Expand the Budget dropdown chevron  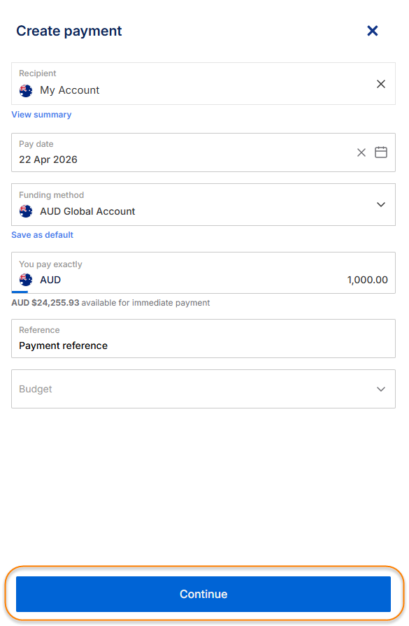tap(380, 389)
